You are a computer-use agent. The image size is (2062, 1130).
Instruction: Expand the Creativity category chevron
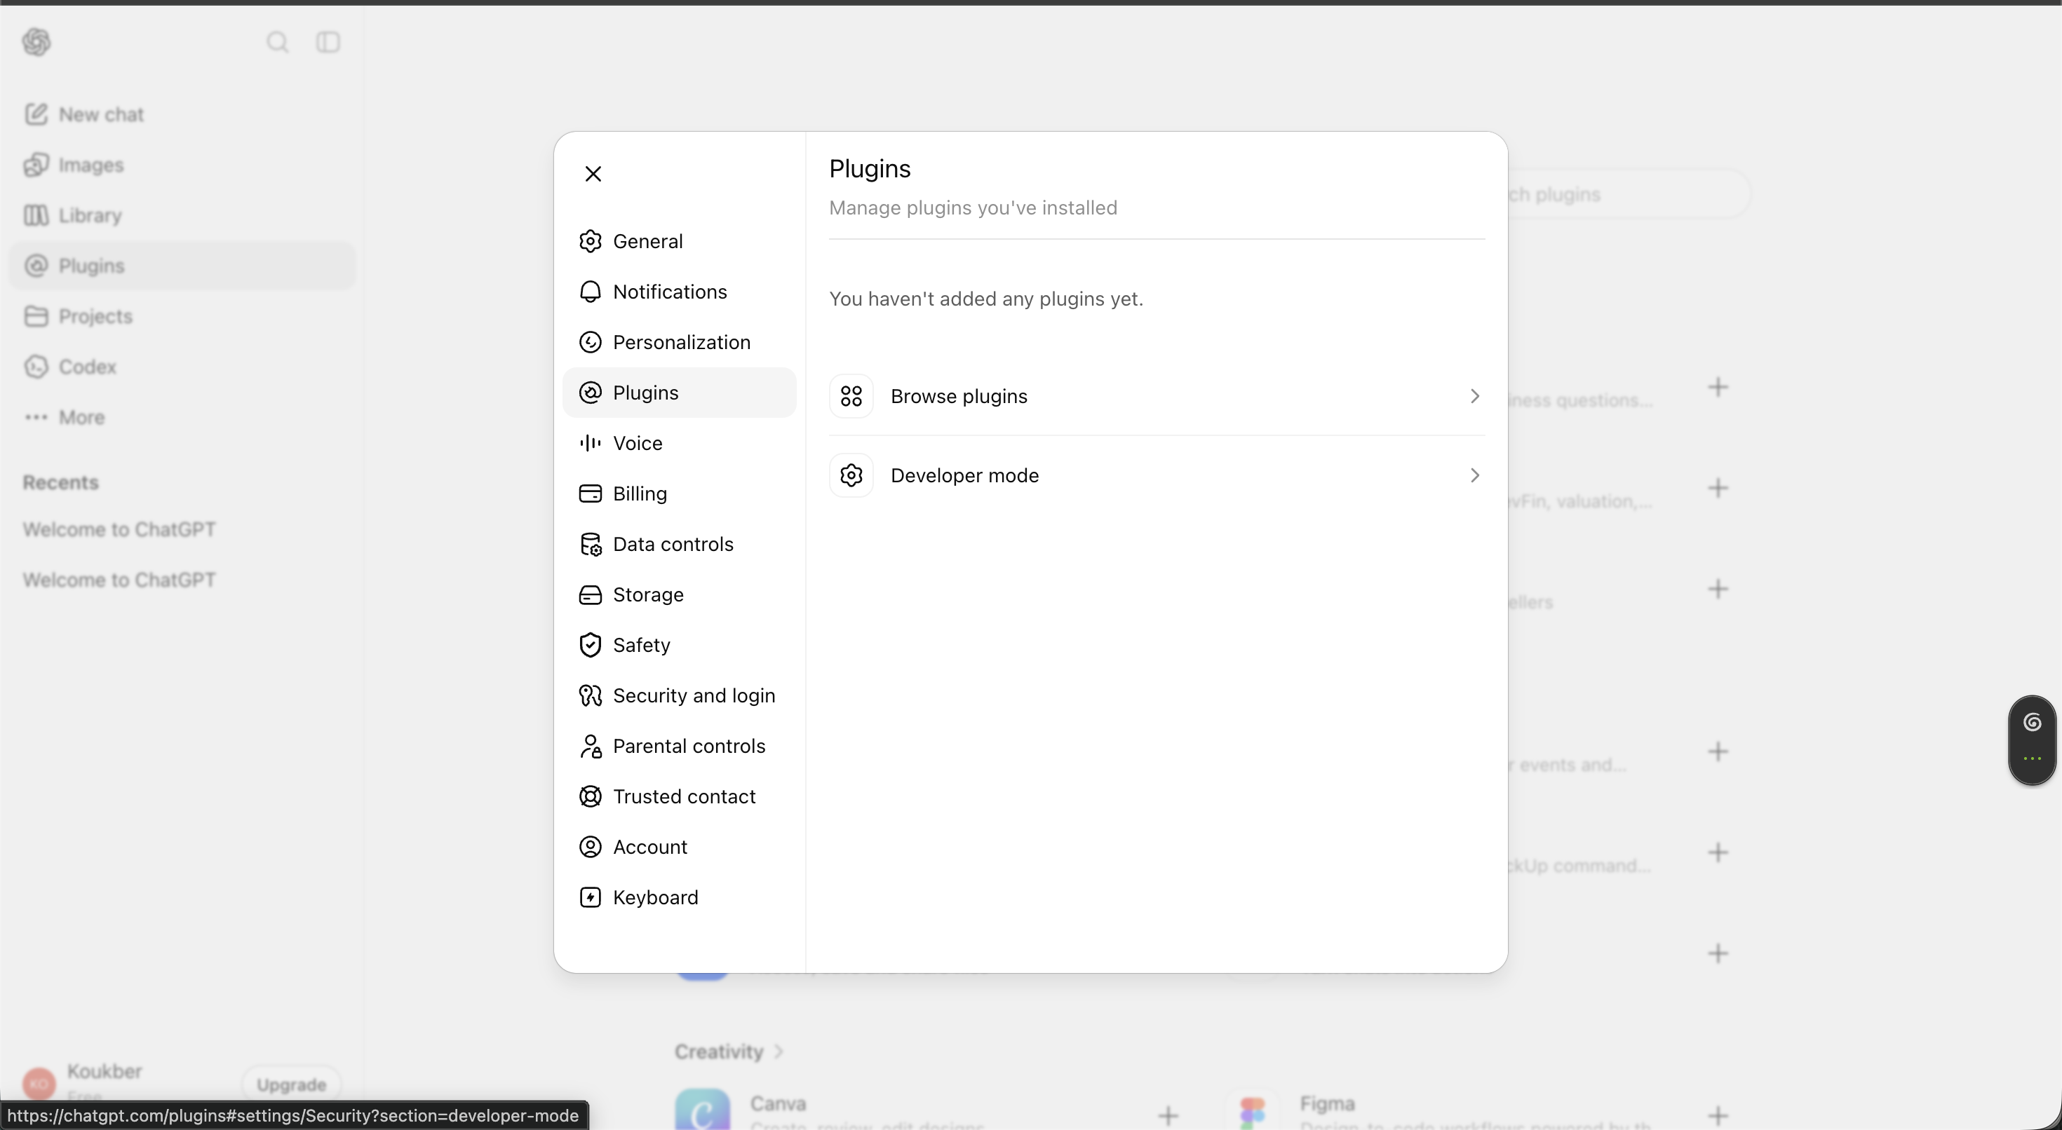(779, 1051)
